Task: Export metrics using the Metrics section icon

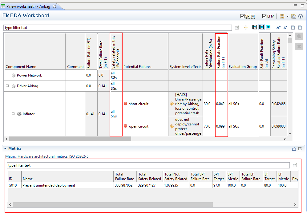Action: tap(294, 149)
